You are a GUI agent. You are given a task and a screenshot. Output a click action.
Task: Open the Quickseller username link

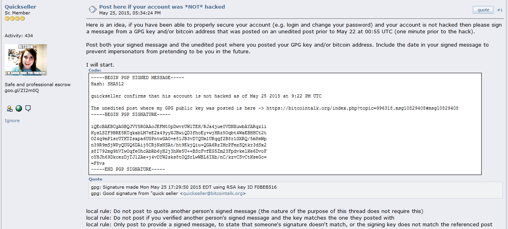point(20,7)
